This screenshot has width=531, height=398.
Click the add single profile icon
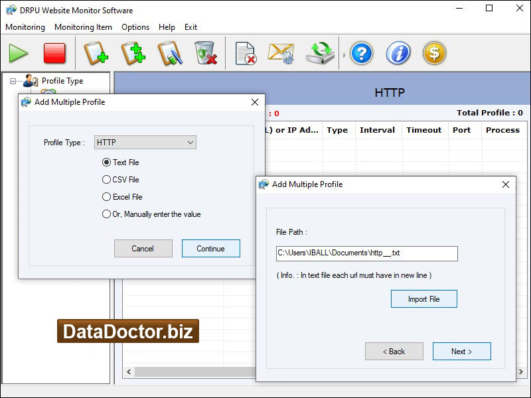[96, 53]
